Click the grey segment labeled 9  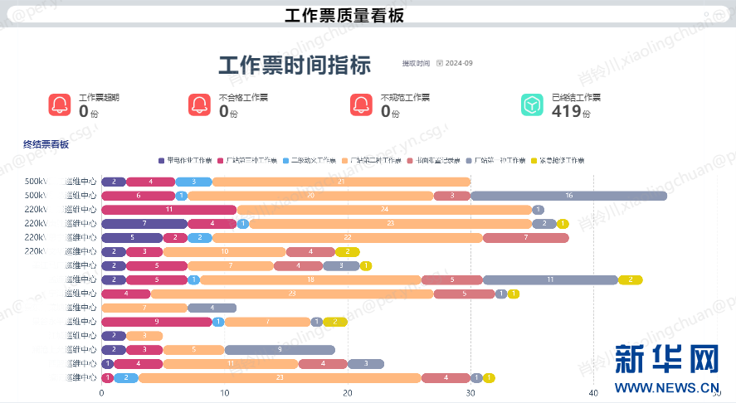click(280, 350)
